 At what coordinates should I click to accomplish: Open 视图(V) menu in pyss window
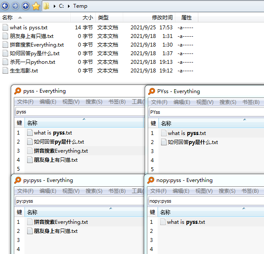point(71,102)
